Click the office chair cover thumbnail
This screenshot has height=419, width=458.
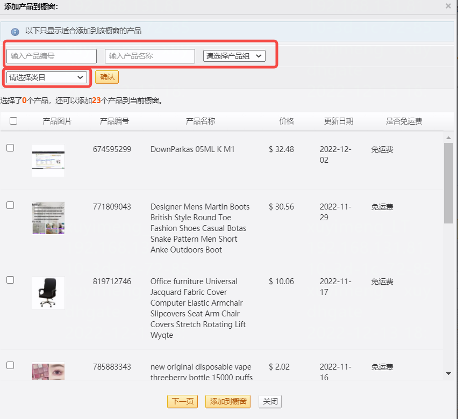coord(48,293)
